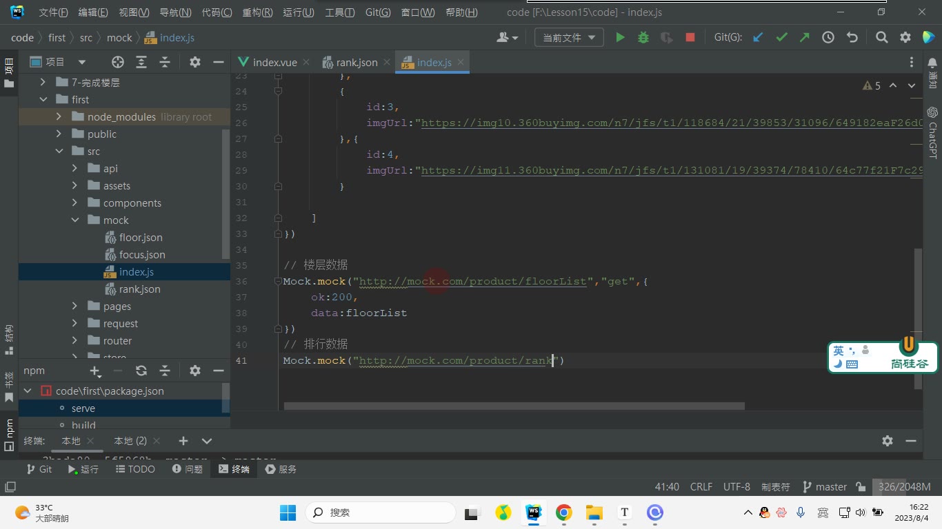Select the UTF-8 encoding in status bar
The height and width of the screenshot is (529, 942).
[736, 487]
